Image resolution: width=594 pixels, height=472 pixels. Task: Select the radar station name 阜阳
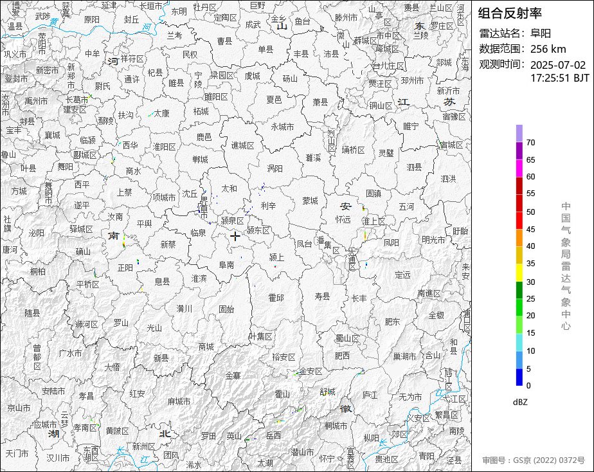[541, 33]
